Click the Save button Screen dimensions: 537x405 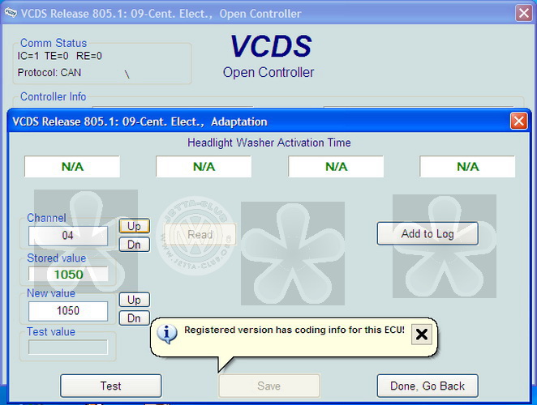269,386
